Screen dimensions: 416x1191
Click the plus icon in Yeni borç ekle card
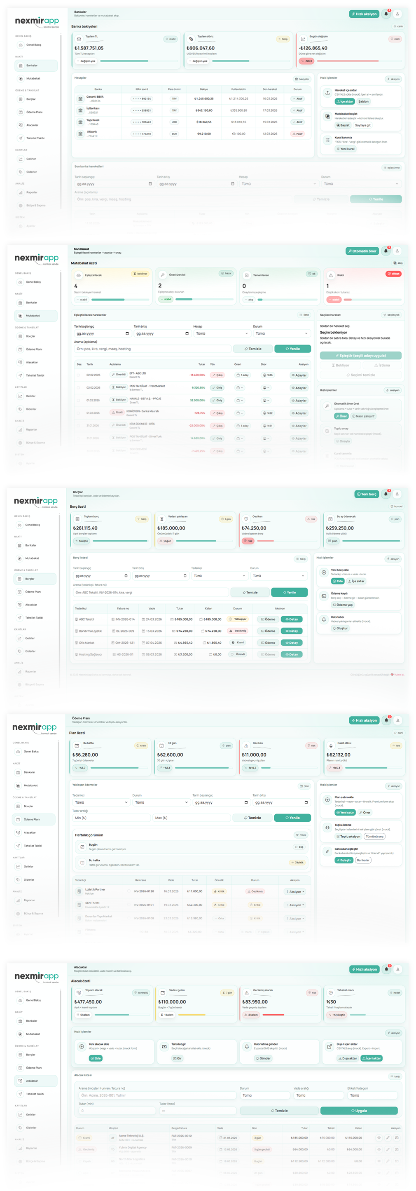[x=324, y=572]
